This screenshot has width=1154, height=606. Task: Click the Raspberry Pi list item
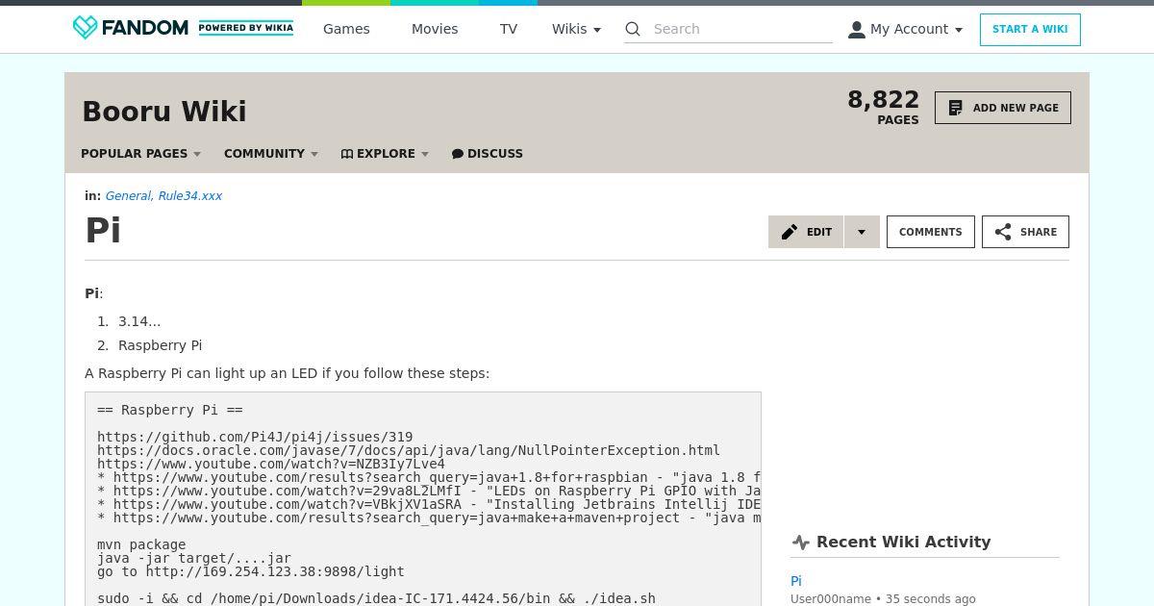160,345
